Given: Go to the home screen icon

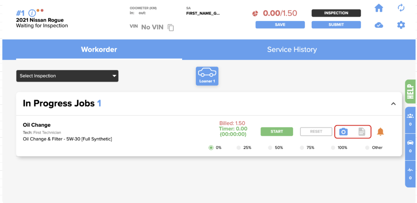Looking at the screenshot, I should 379,8.
